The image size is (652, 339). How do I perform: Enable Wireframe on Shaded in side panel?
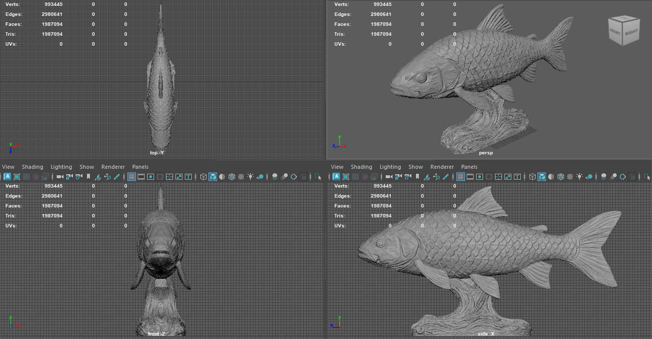(x=561, y=176)
